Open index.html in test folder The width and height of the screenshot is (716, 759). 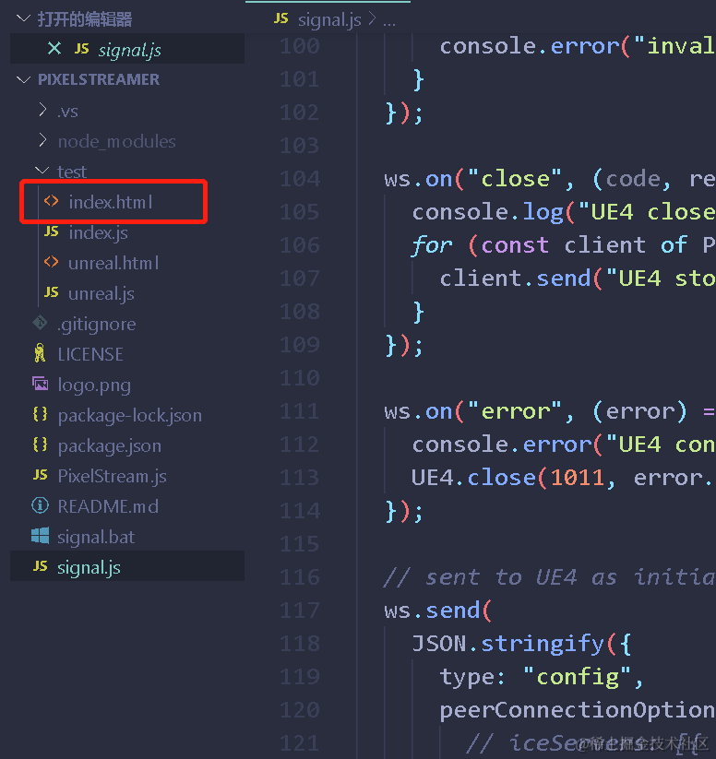111,202
